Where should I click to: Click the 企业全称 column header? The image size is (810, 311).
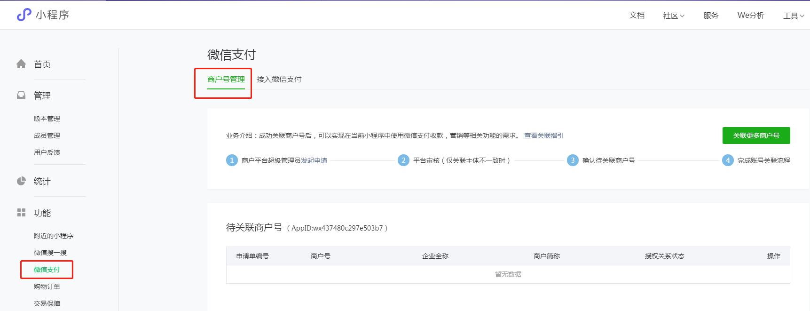pos(435,256)
